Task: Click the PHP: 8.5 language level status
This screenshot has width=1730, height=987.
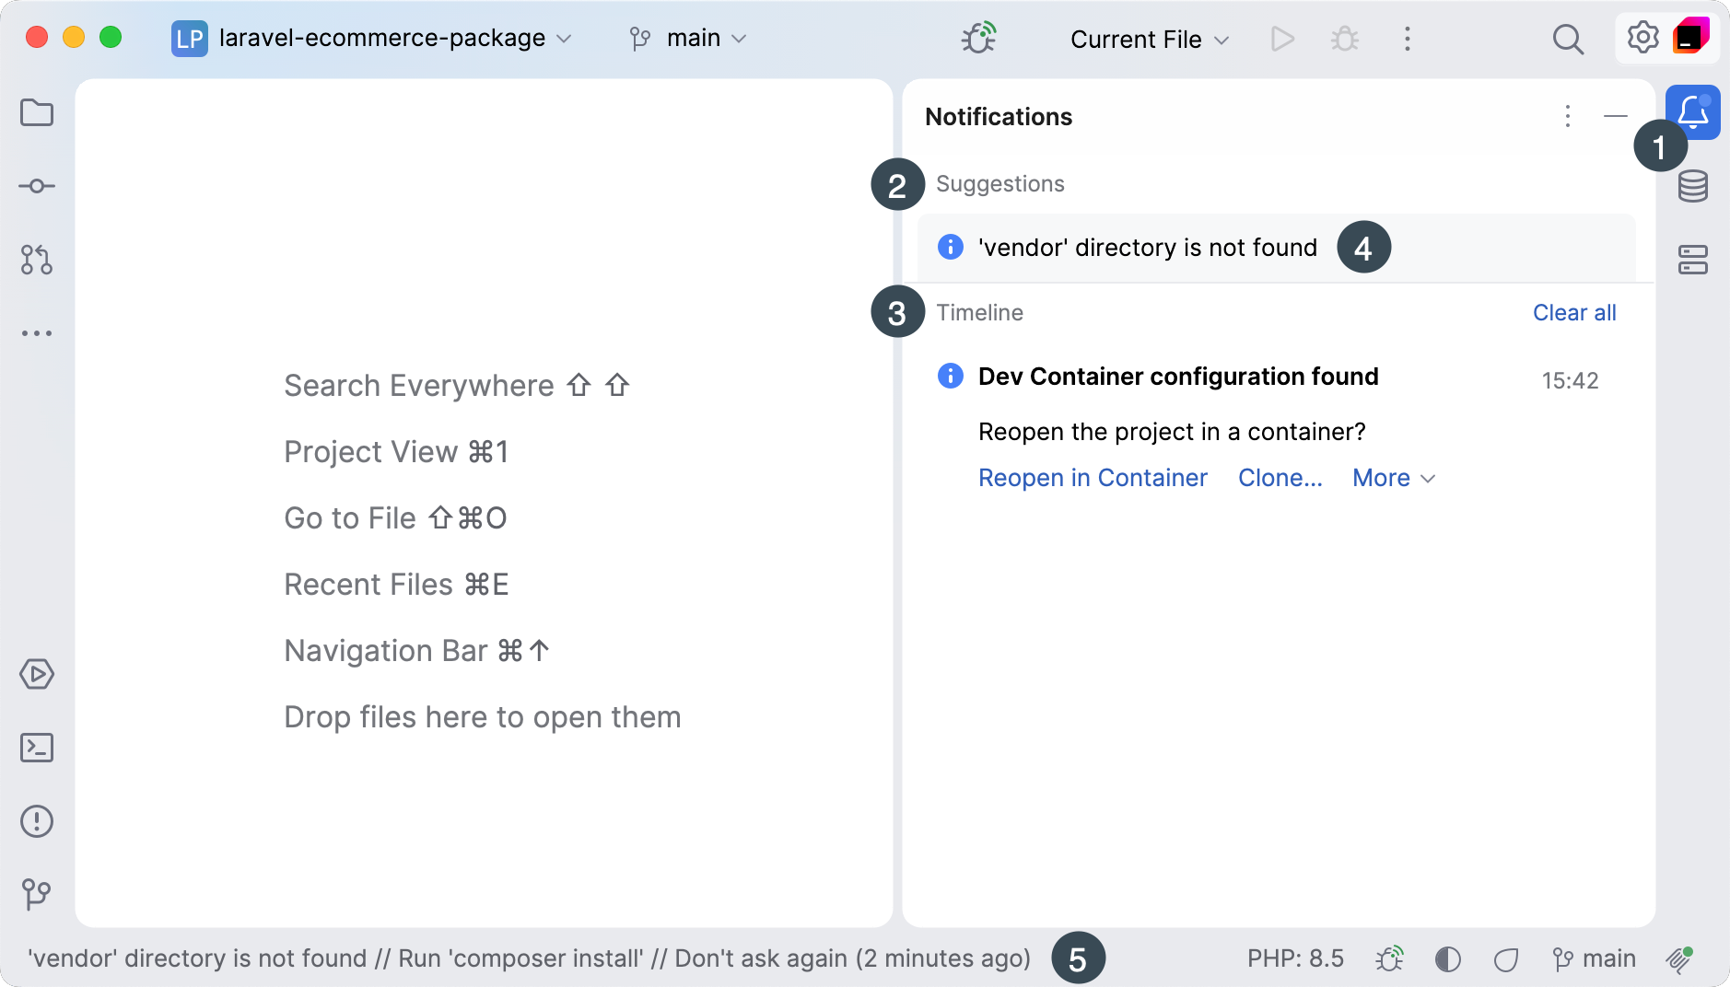Action: pos(1295,959)
